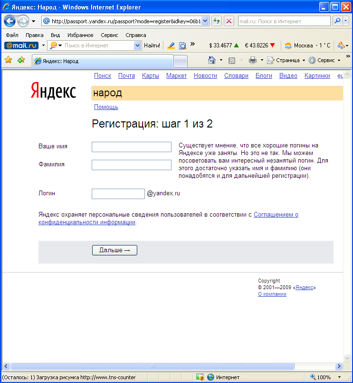This screenshot has height=383, width=353.
Task: Click the Яндекс logo
Action: tap(53, 91)
